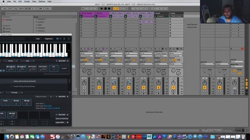Click the Registered button in Scaler
The width and height of the screenshot is (250, 140).
[48, 39]
